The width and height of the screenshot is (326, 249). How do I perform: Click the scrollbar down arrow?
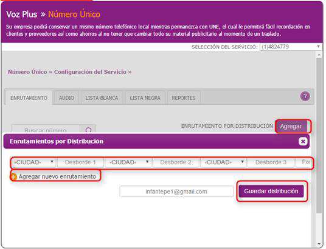point(319,244)
